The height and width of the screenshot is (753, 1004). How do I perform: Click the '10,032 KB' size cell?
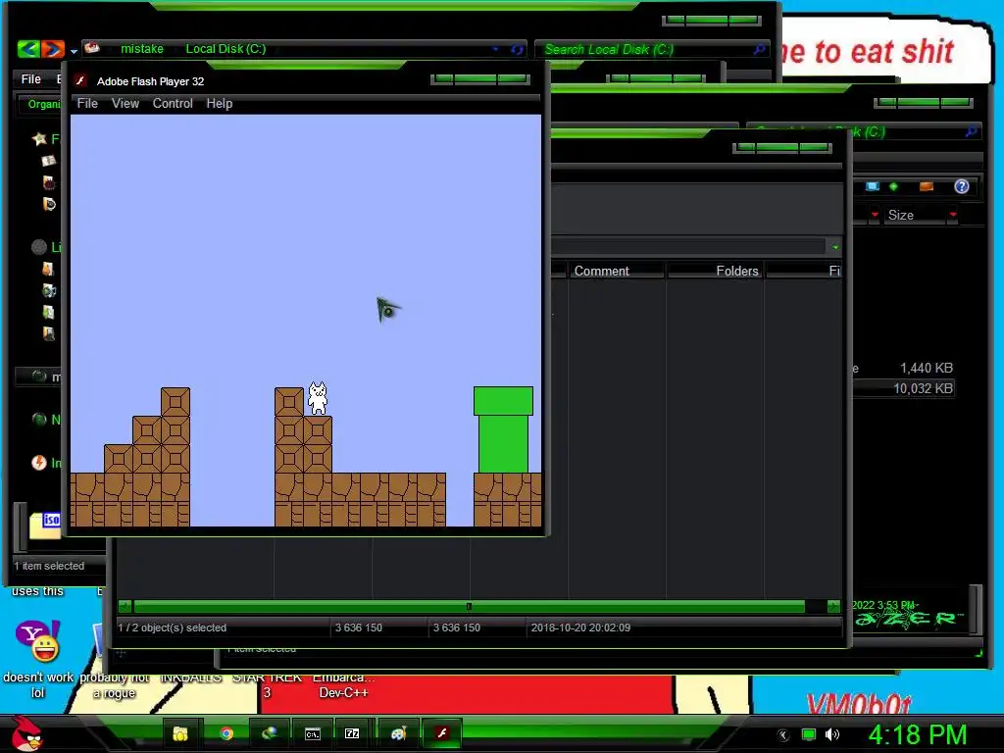(x=923, y=388)
